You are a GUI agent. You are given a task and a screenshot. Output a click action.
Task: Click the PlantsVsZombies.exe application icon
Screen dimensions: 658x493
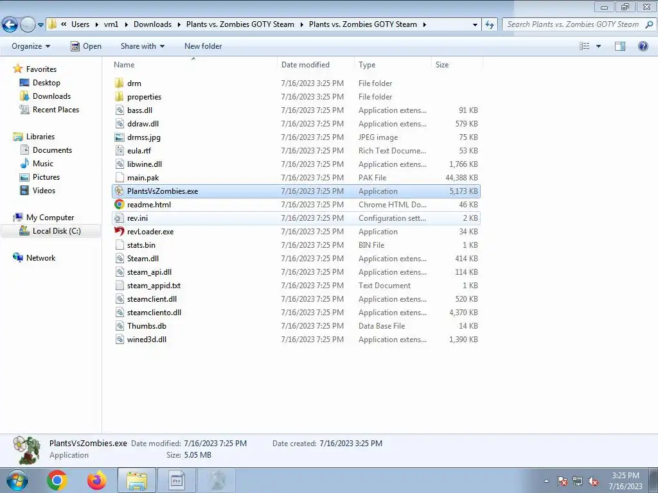[119, 191]
